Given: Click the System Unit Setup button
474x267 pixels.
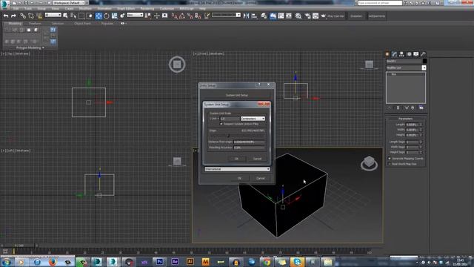Looking at the screenshot, I should [x=237, y=95].
